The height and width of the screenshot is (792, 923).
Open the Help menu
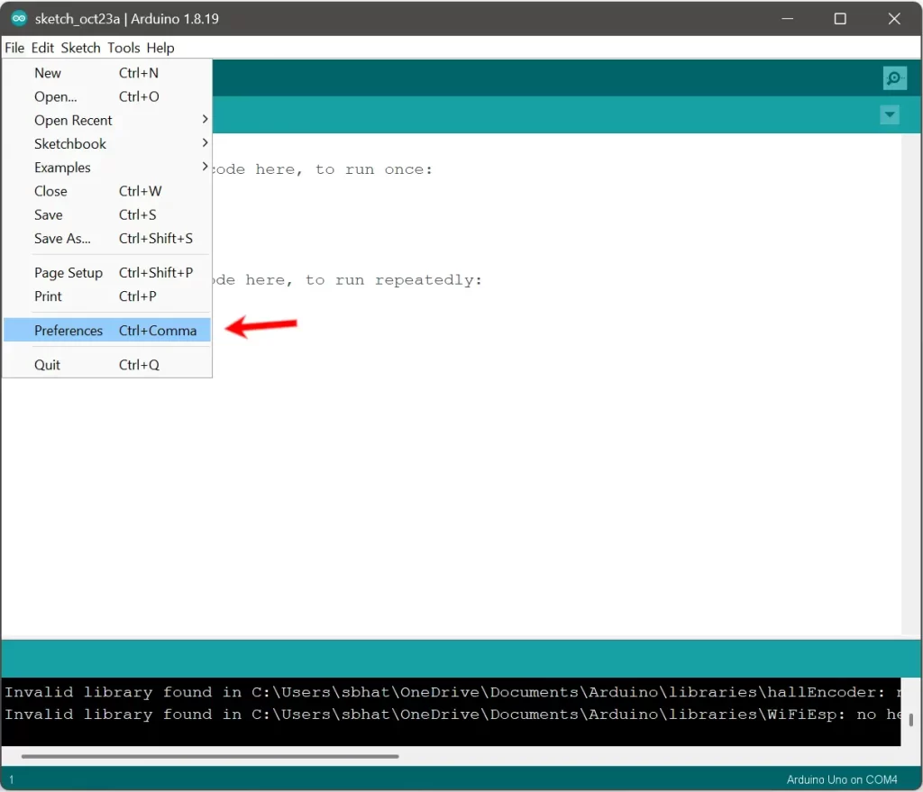[160, 48]
